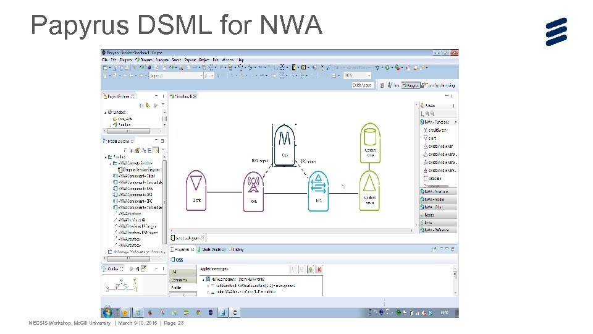Select the Profile properties section
This screenshot has height=334, width=593.
pyautogui.click(x=183, y=288)
